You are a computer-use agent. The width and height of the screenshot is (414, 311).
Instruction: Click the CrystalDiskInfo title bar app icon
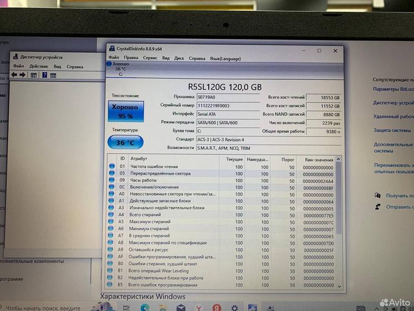click(112, 48)
